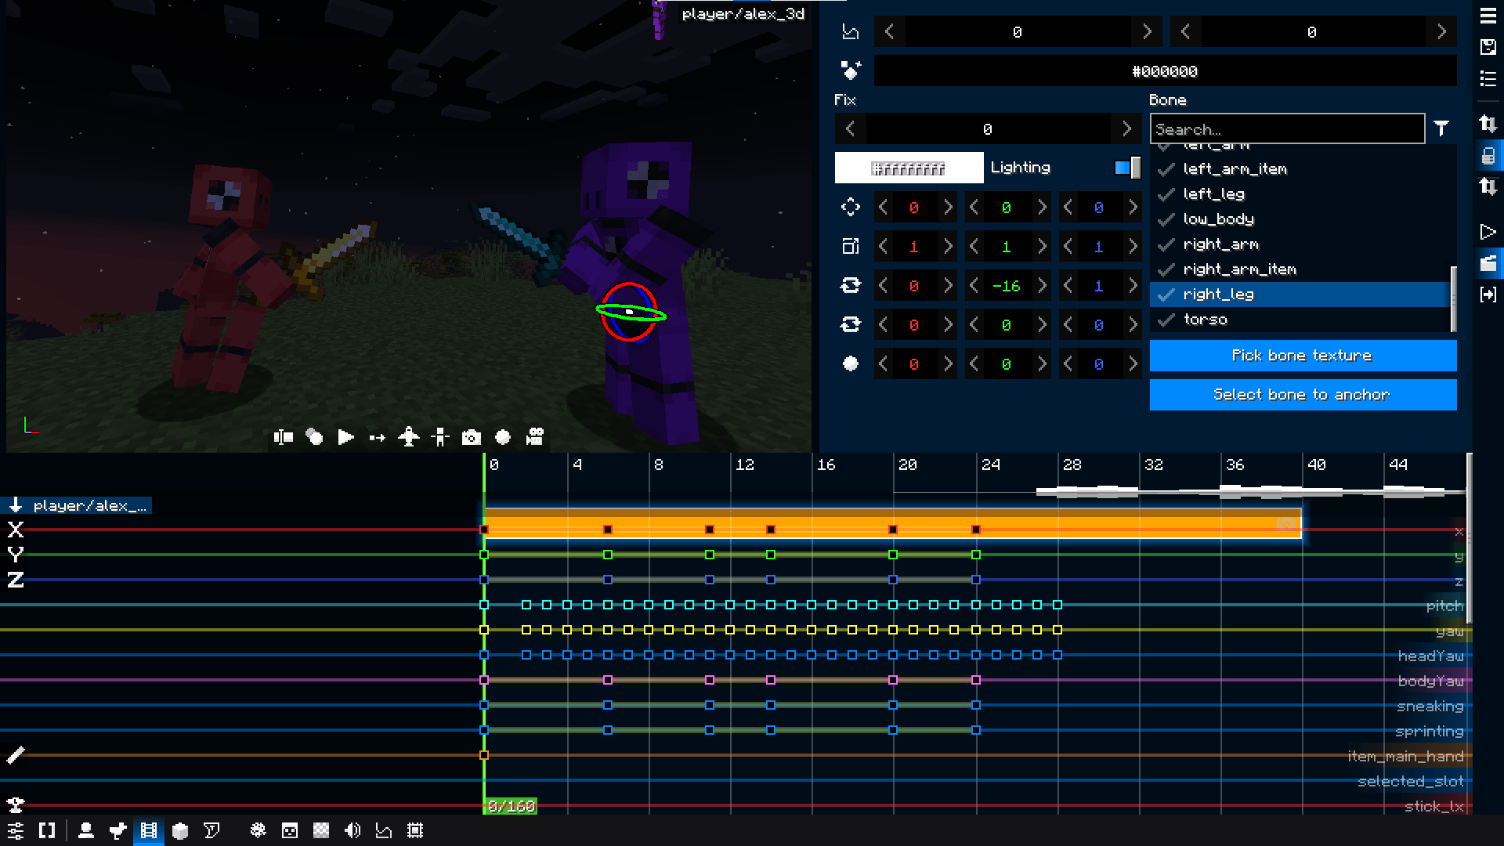Open the graph curve icon in bottom bar
This screenshot has height=846, width=1504.
(384, 830)
